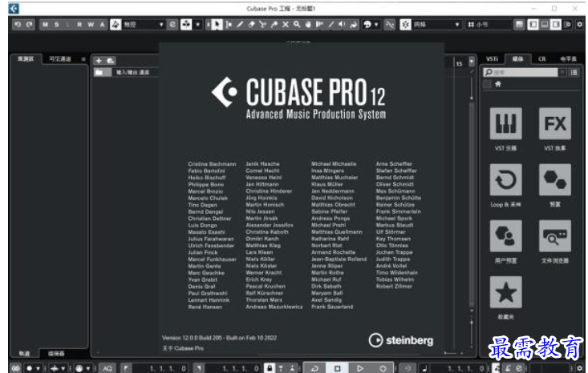This screenshot has width=588, height=373.
Task: Click Play in the transport bar
Action: click(x=360, y=368)
